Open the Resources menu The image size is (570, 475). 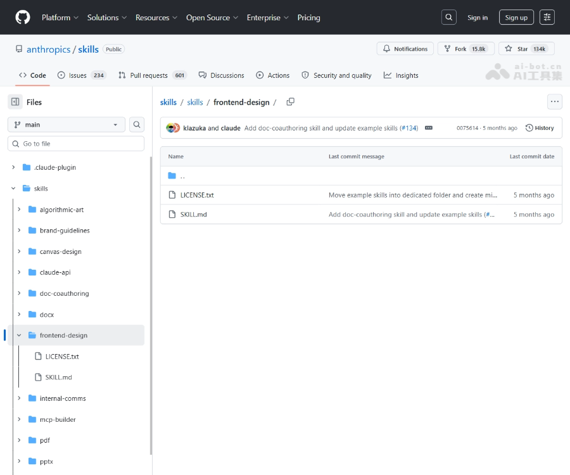click(x=156, y=18)
